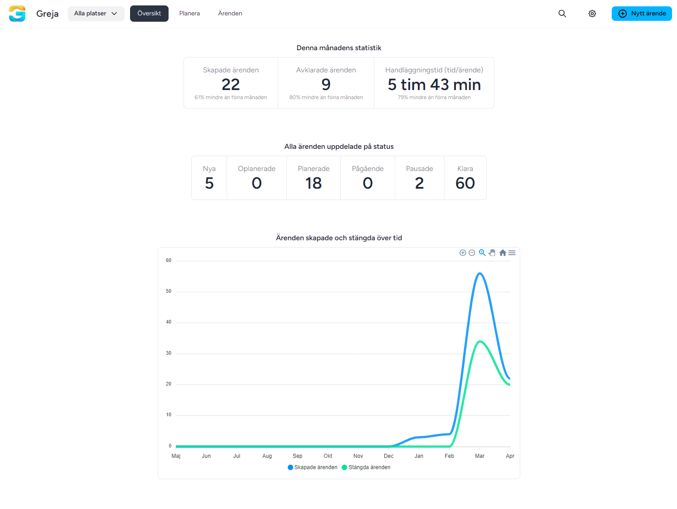Open the Planerade status card
677x509 pixels.
313,178
